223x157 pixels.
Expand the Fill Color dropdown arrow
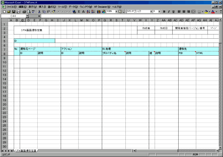click(x=209, y=12)
